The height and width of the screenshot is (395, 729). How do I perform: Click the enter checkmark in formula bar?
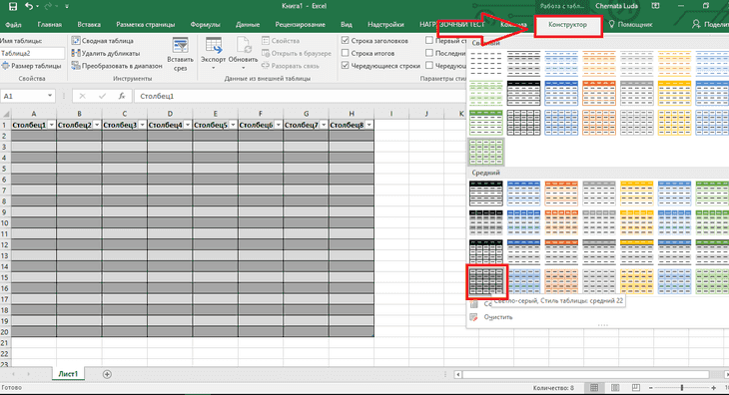click(102, 96)
